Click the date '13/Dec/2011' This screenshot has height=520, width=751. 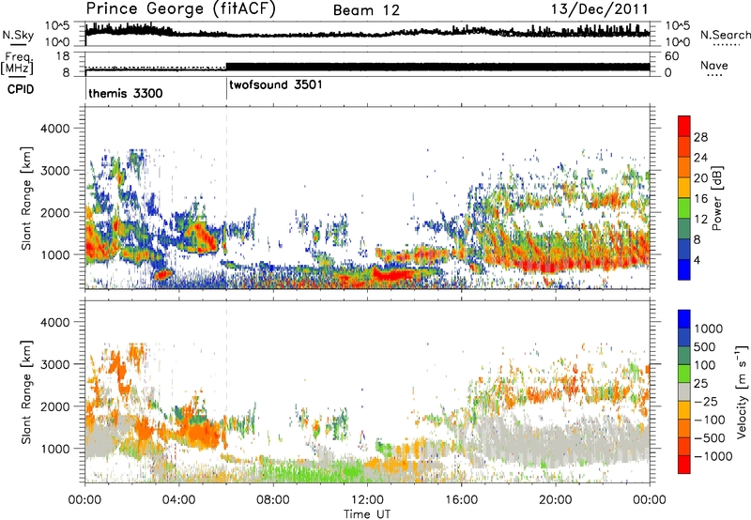599,9
